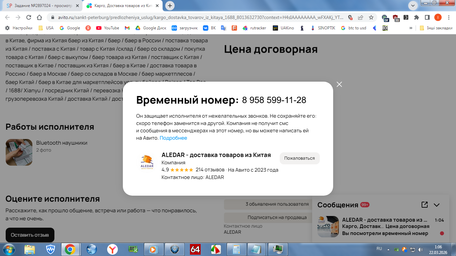Open the tab search dropdown arrow
The height and width of the screenshot is (256, 456).
[x=413, y=5]
